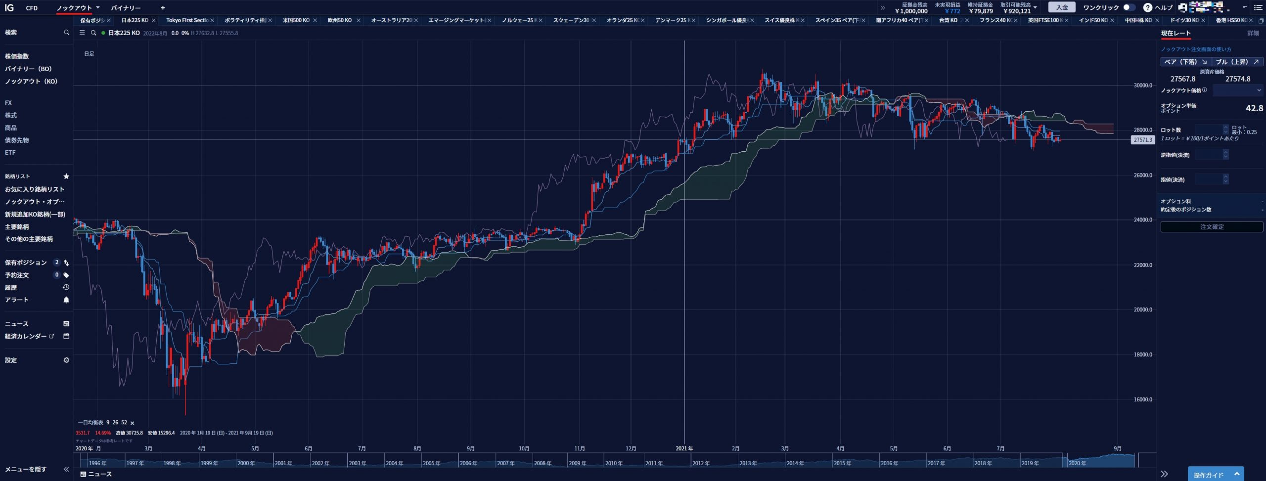Click the search magnifier in left sidebar
Viewport: 1266px width, 481px height.
[x=66, y=33]
